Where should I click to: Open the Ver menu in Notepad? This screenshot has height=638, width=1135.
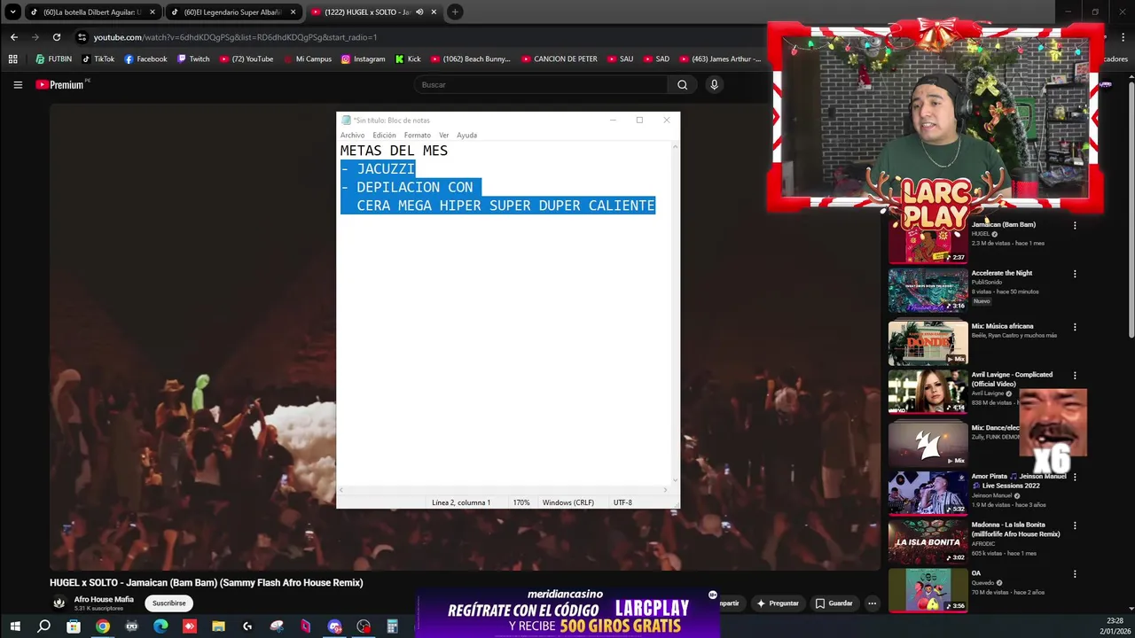(443, 136)
